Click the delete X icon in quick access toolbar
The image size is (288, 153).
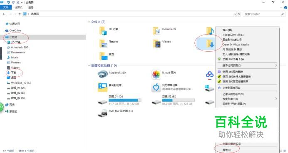tap(18, 3)
